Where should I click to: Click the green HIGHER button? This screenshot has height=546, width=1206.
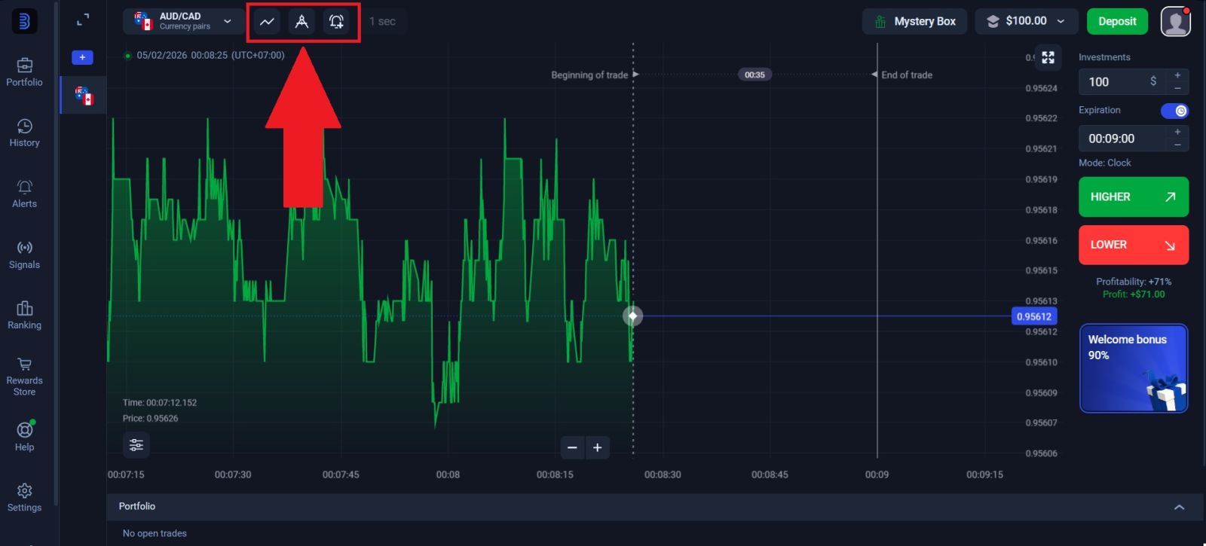tap(1133, 197)
